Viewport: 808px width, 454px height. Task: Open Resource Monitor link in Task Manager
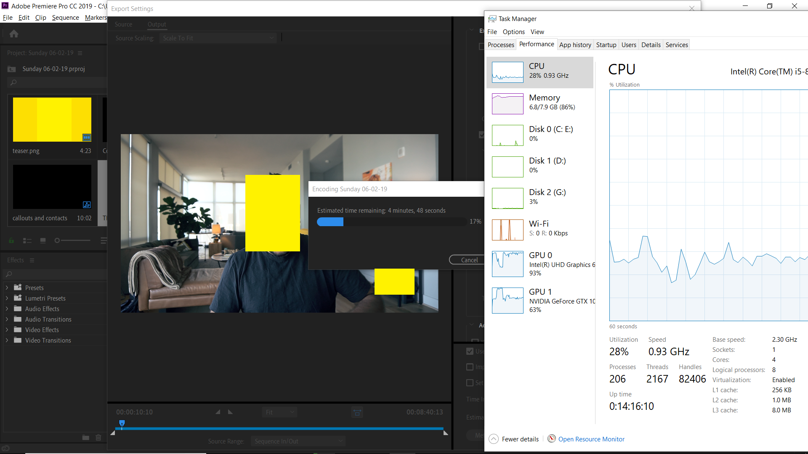point(592,438)
